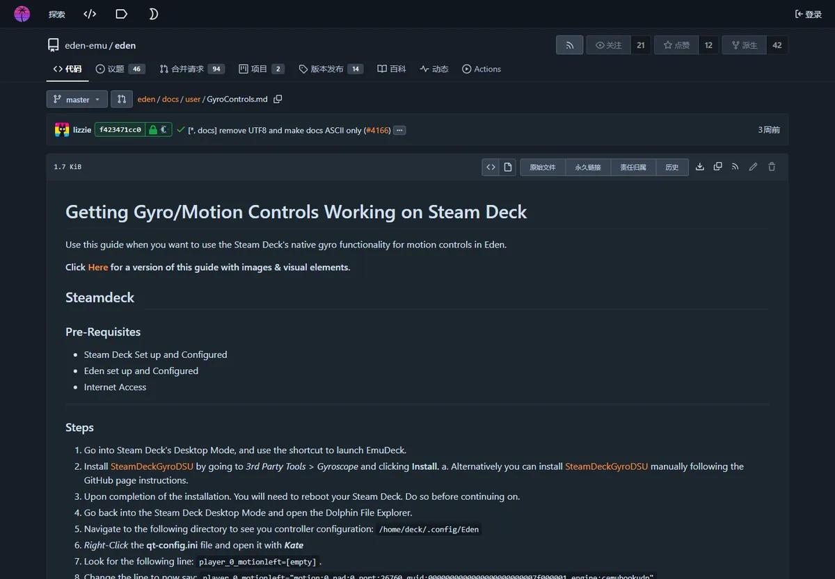Screen dimensions: 835x579
Task: Open pull request #4166 link
Action: tap(377, 130)
